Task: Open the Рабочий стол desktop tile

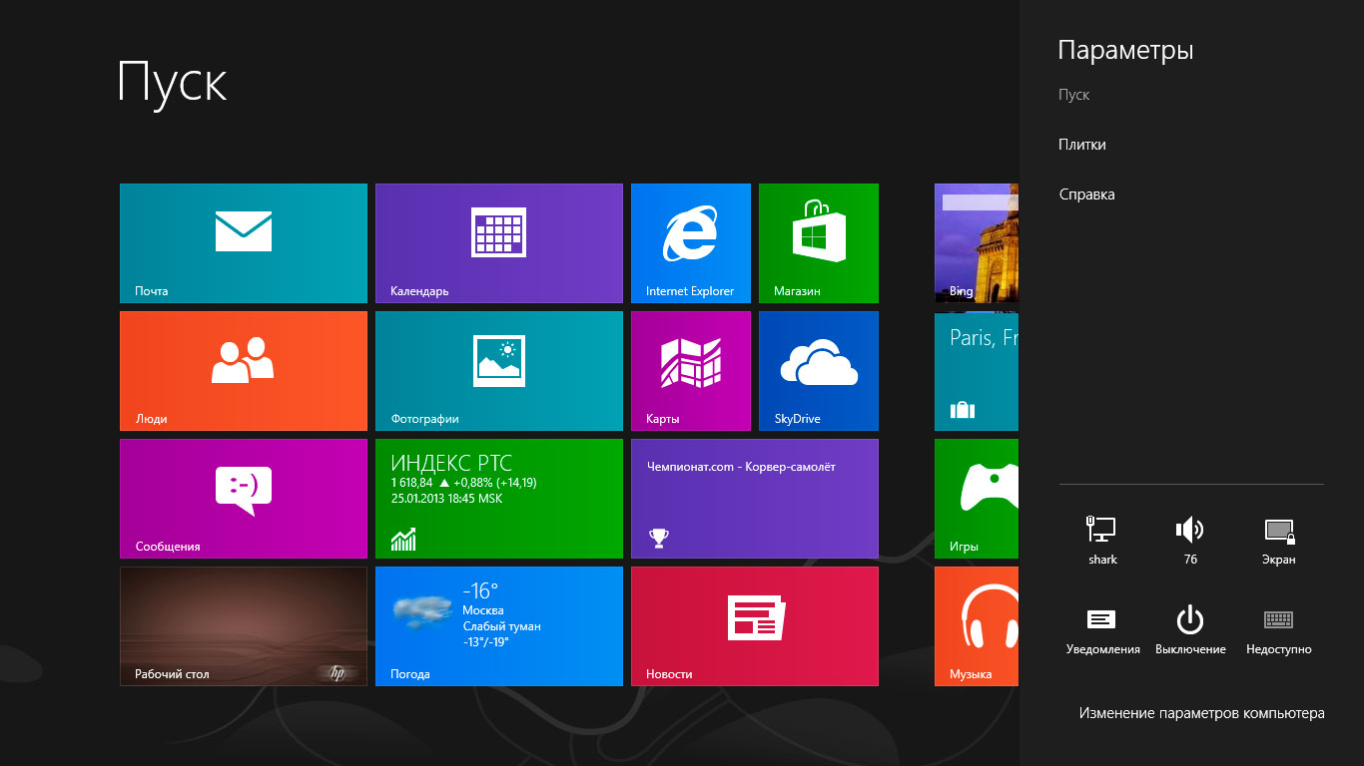Action: click(x=243, y=625)
